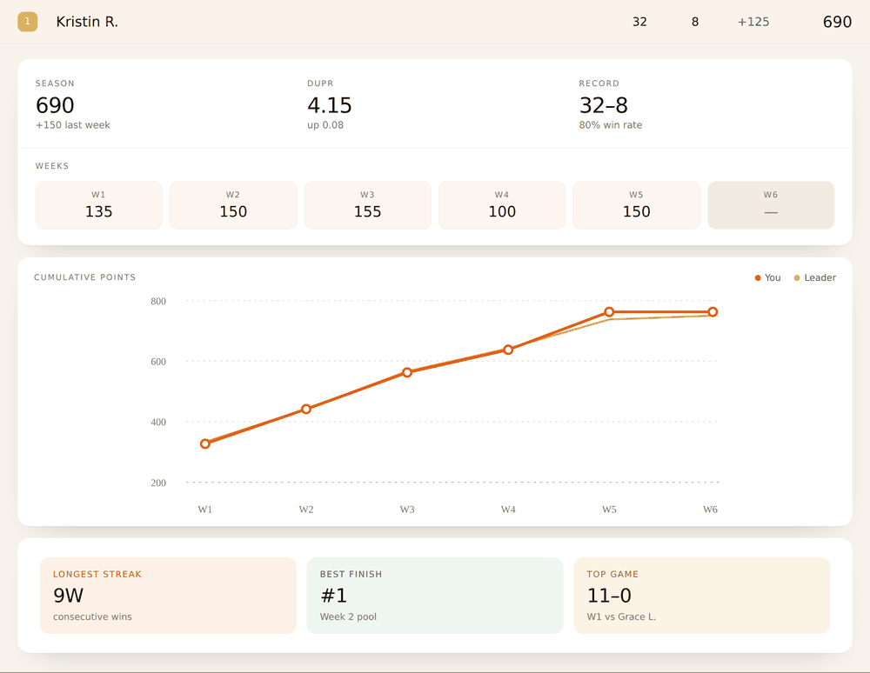
Task: Open the W1 week card showing 135
Action: pyautogui.click(x=99, y=205)
